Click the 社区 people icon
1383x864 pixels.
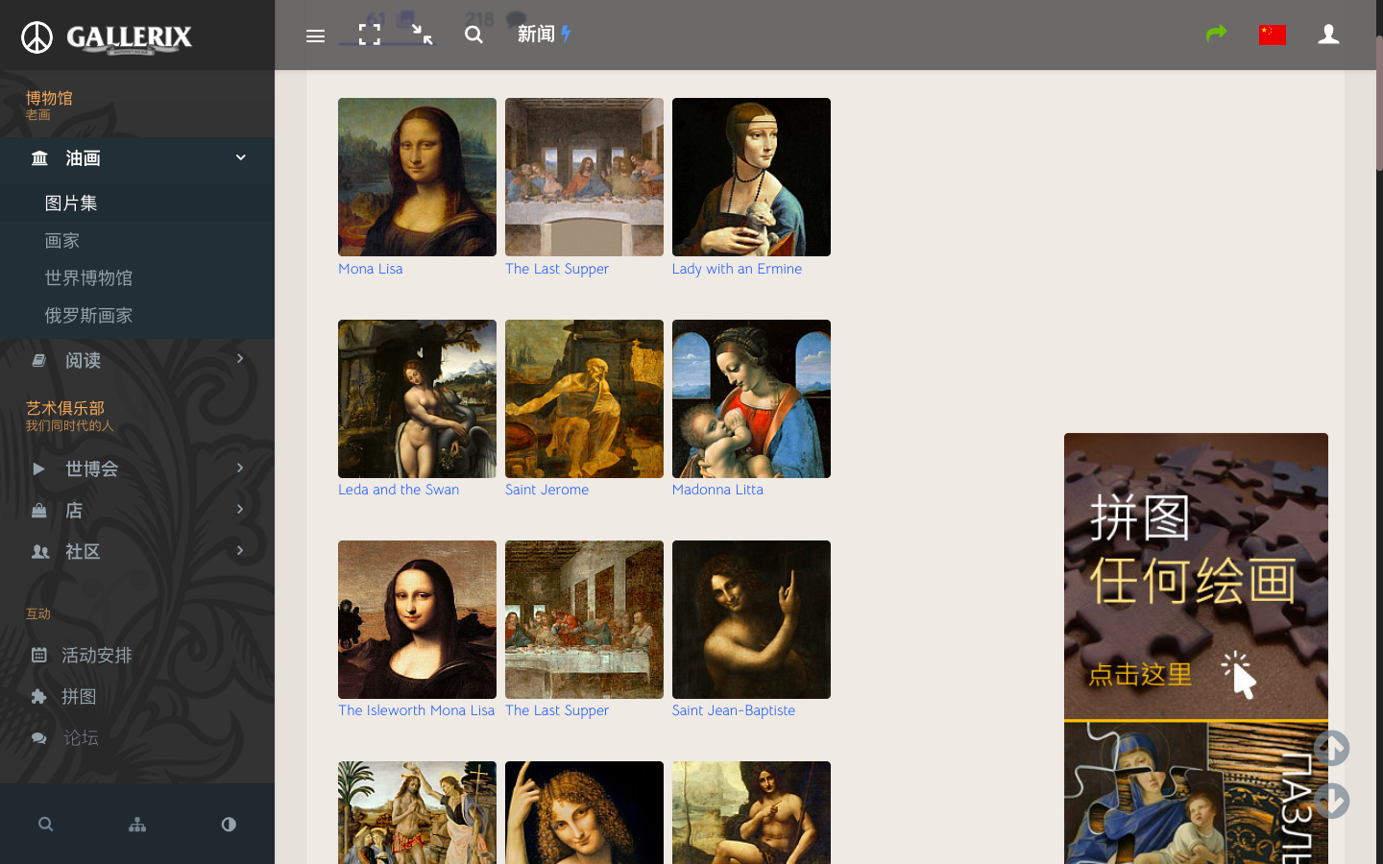[40, 551]
